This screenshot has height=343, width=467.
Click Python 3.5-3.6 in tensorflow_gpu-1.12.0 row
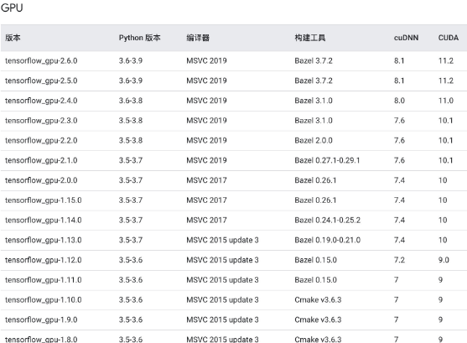tap(131, 260)
